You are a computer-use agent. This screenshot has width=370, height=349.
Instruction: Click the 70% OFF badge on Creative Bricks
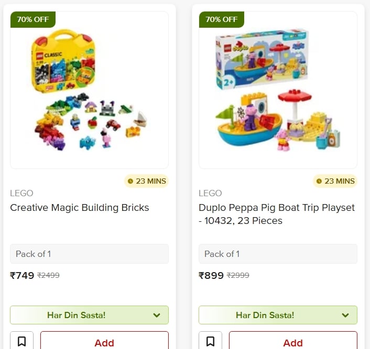33,19
